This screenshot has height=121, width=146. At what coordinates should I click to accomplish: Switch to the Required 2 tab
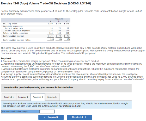click(23, 97)
